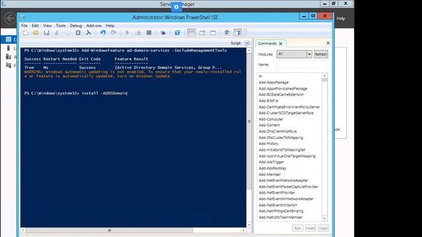Select Add-JobTrigger command
The width and height of the screenshot is (422, 237).
(x=271, y=162)
